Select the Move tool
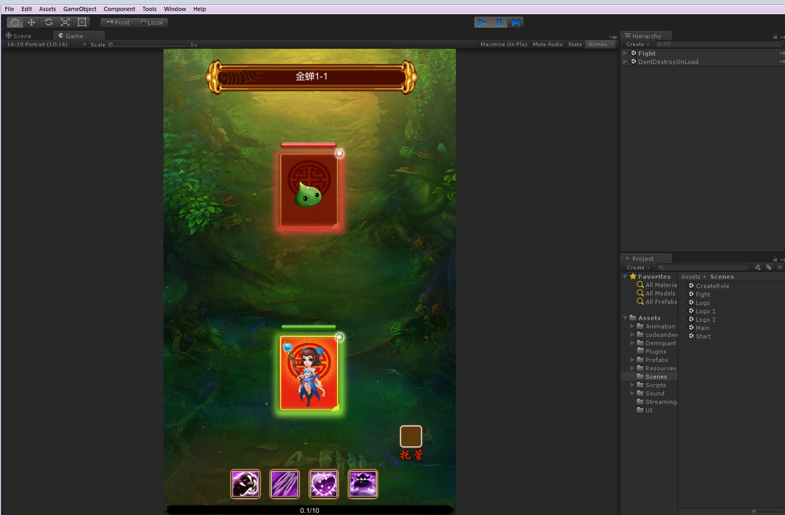 pyautogui.click(x=31, y=23)
